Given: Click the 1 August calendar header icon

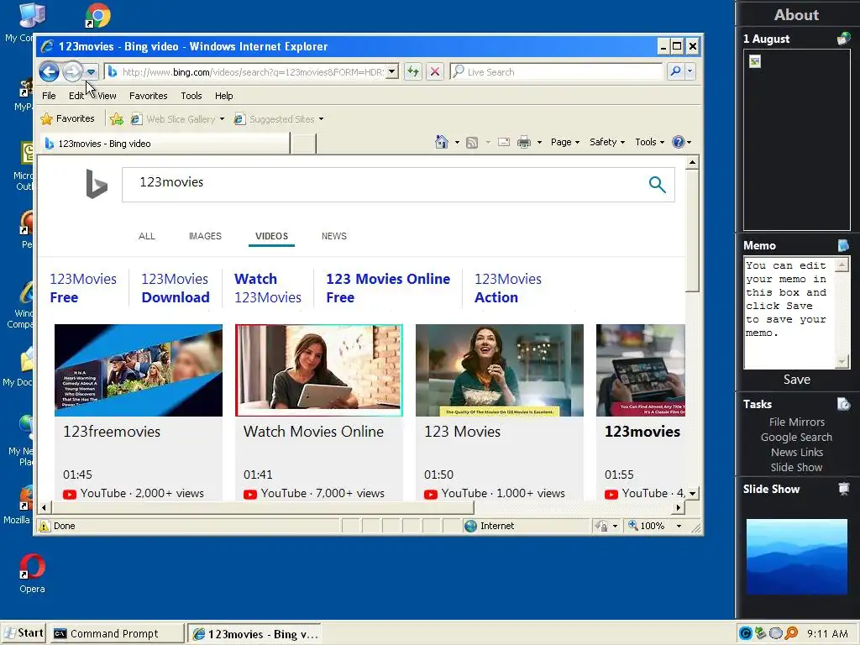Looking at the screenshot, I should pos(843,39).
